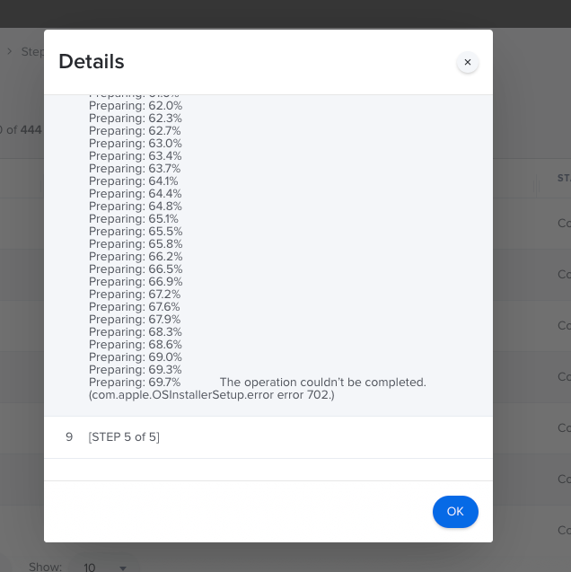The height and width of the screenshot is (572, 571).
Task: Select the Preparing: 67.6% log line
Action: 134,306
